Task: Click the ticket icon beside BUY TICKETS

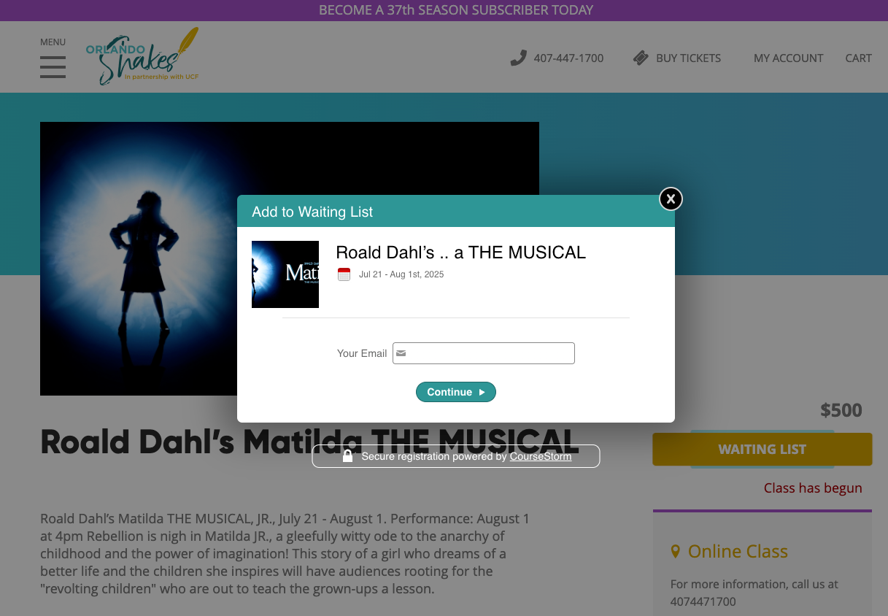Action: (x=641, y=58)
